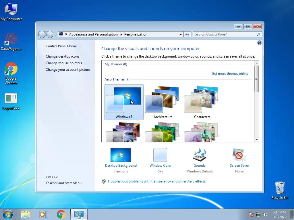Click the Screen Saver icon
This screenshot has width=294, height=220.
[239, 155]
